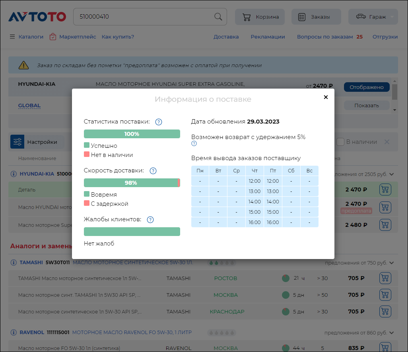
Task: Go to Маркетплейс
Action: [x=78, y=37]
